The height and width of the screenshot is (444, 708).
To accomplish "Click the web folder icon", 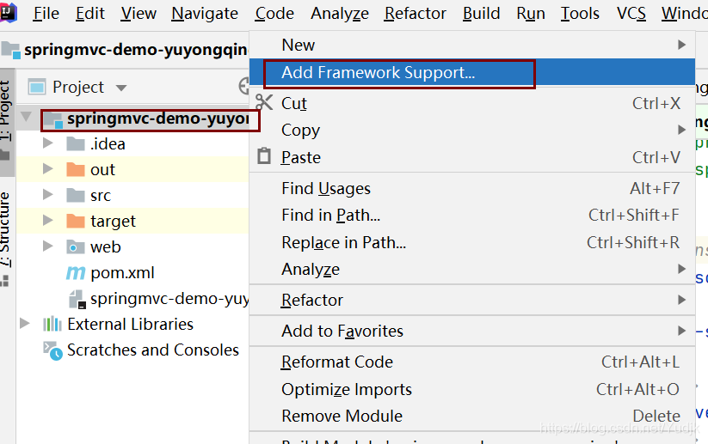I will pyautogui.click(x=76, y=247).
